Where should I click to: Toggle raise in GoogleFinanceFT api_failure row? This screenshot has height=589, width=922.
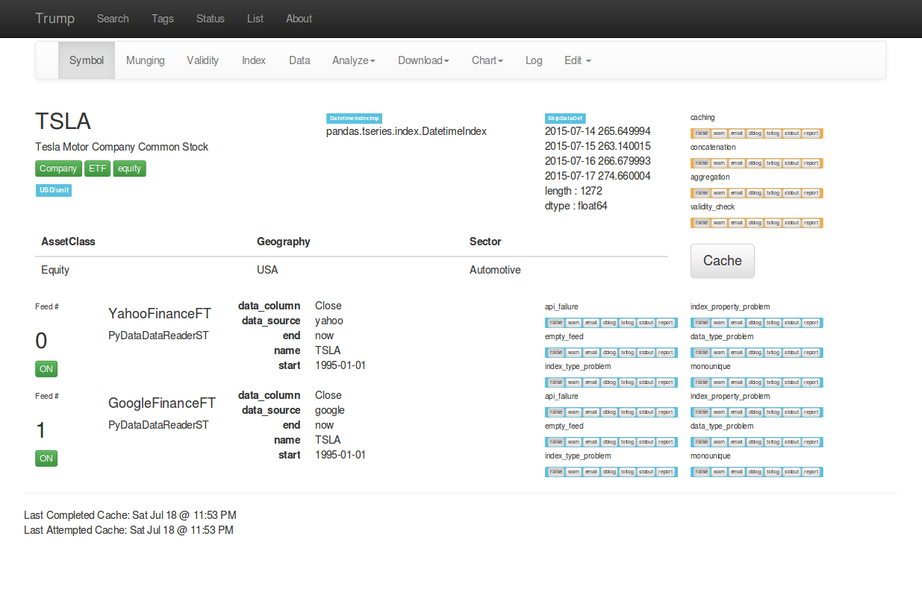coord(556,412)
